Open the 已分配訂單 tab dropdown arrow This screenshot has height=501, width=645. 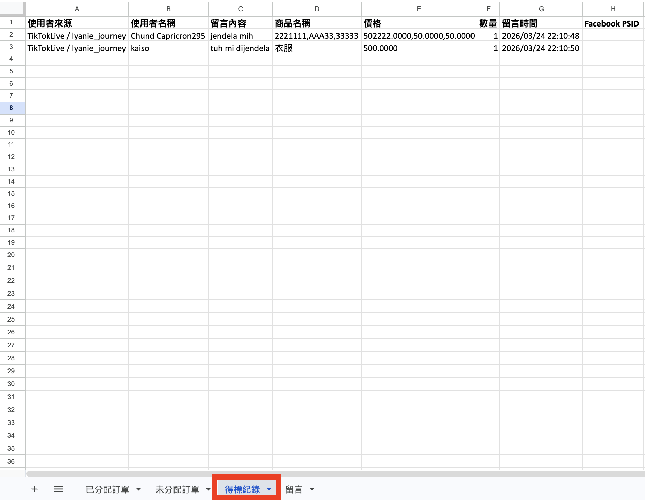click(x=138, y=489)
